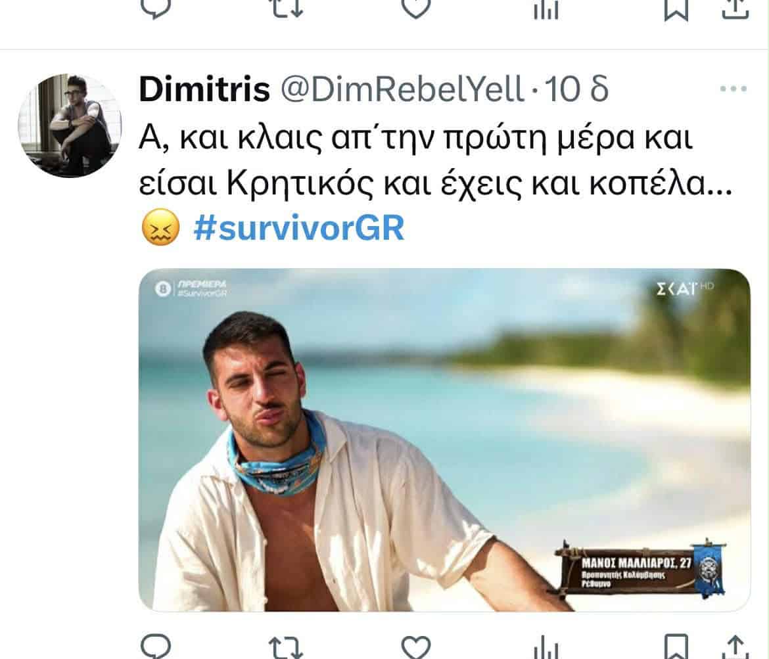Like the previous tweet above
Image resolution: width=769 pixels, height=659 pixels.
416,7
